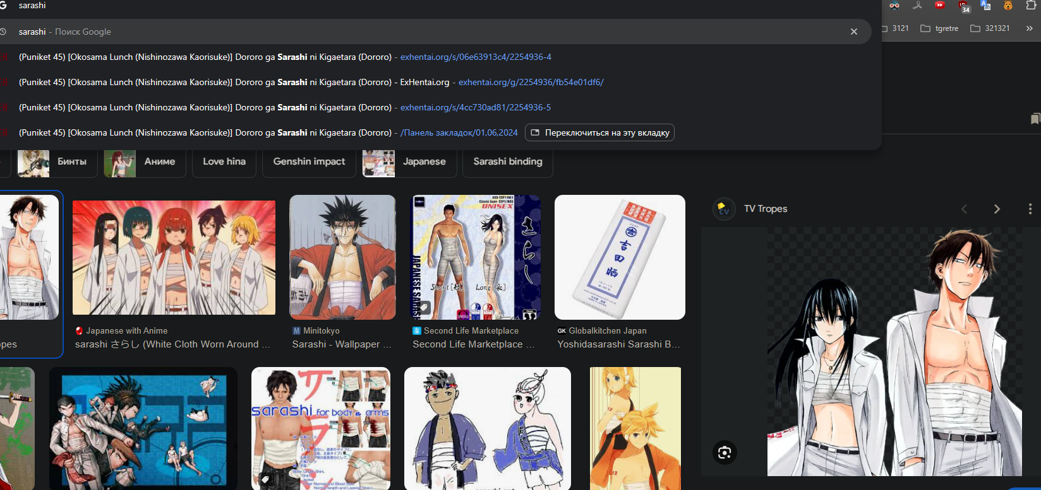The height and width of the screenshot is (490, 1041).
Task: Open the tgretre bookmarks folder
Action: (x=939, y=28)
